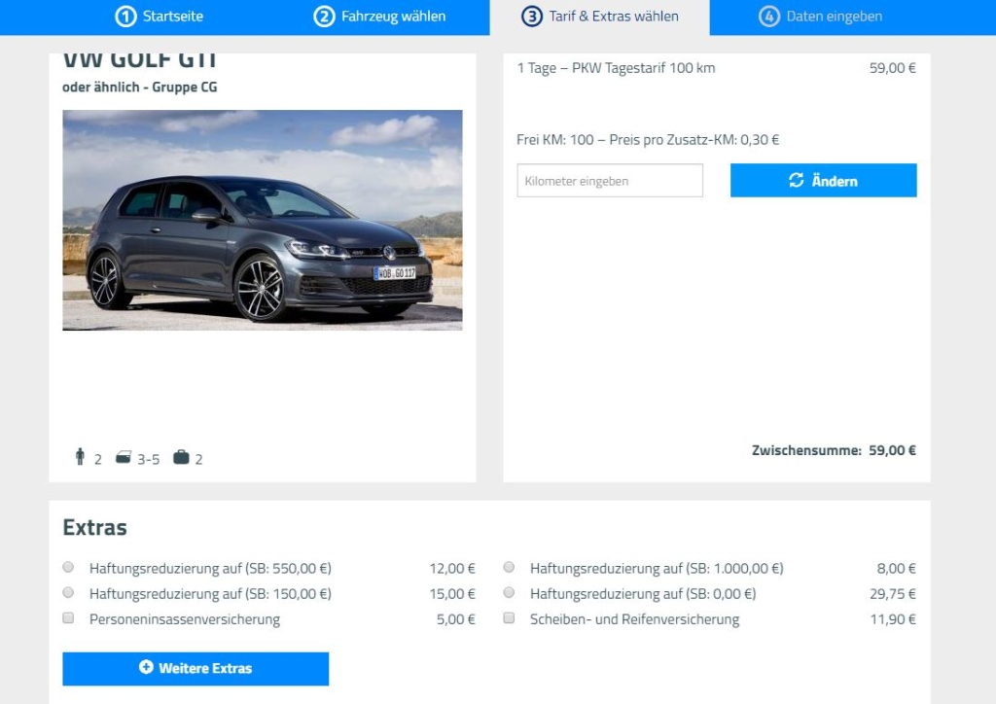
Task: Click the Zwischensumme 59,00 € total
Action: pos(834,451)
